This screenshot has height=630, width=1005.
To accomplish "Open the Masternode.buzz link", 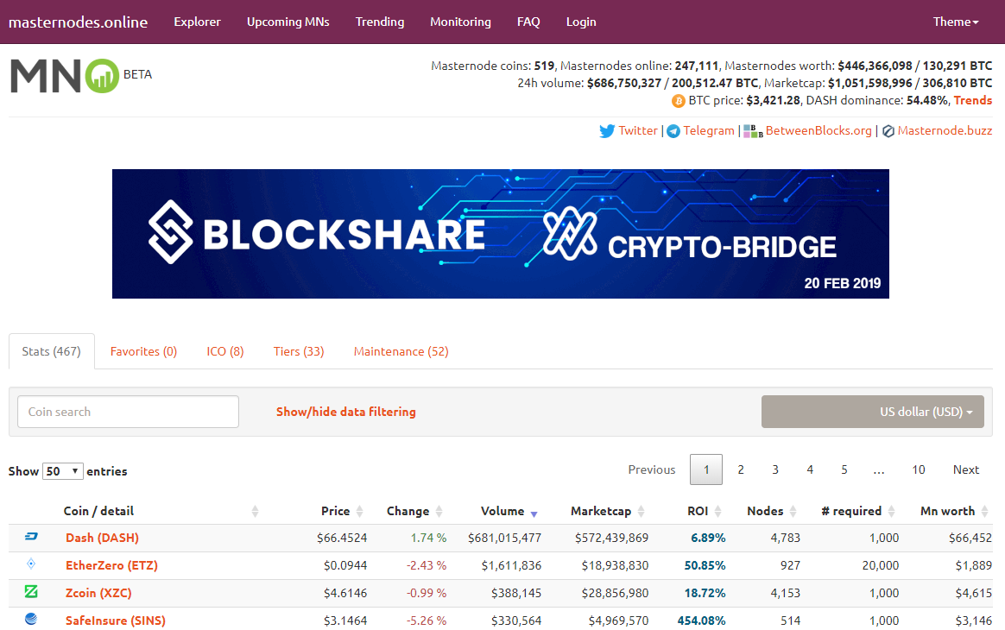I will pos(945,130).
